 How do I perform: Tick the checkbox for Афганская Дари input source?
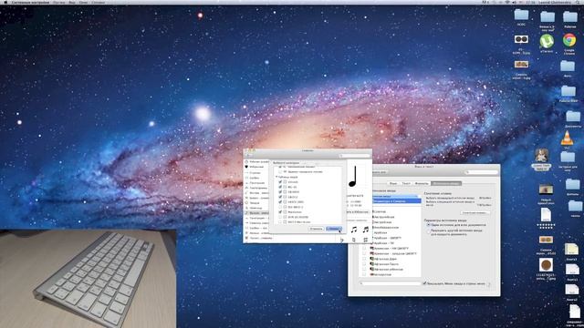pyautogui.click(x=364, y=259)
